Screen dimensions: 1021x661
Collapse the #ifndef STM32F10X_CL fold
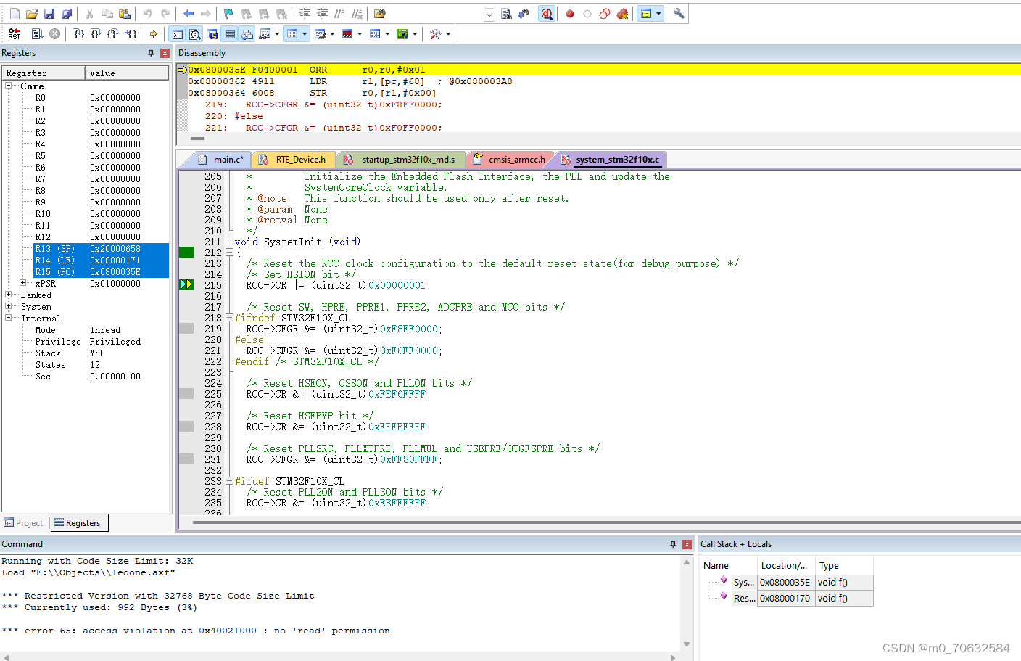coord(229,318)
